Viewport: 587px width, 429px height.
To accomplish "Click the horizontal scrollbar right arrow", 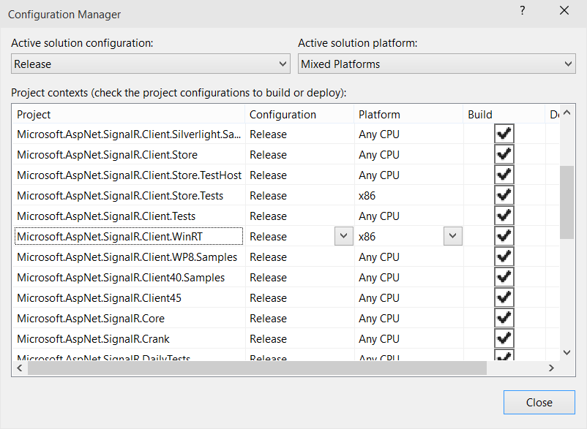I will (551, 368).
